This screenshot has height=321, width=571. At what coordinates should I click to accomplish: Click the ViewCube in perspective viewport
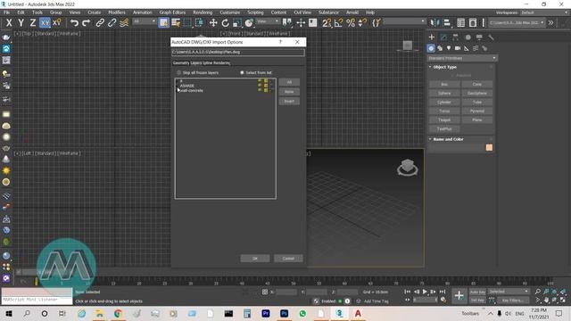408,168
